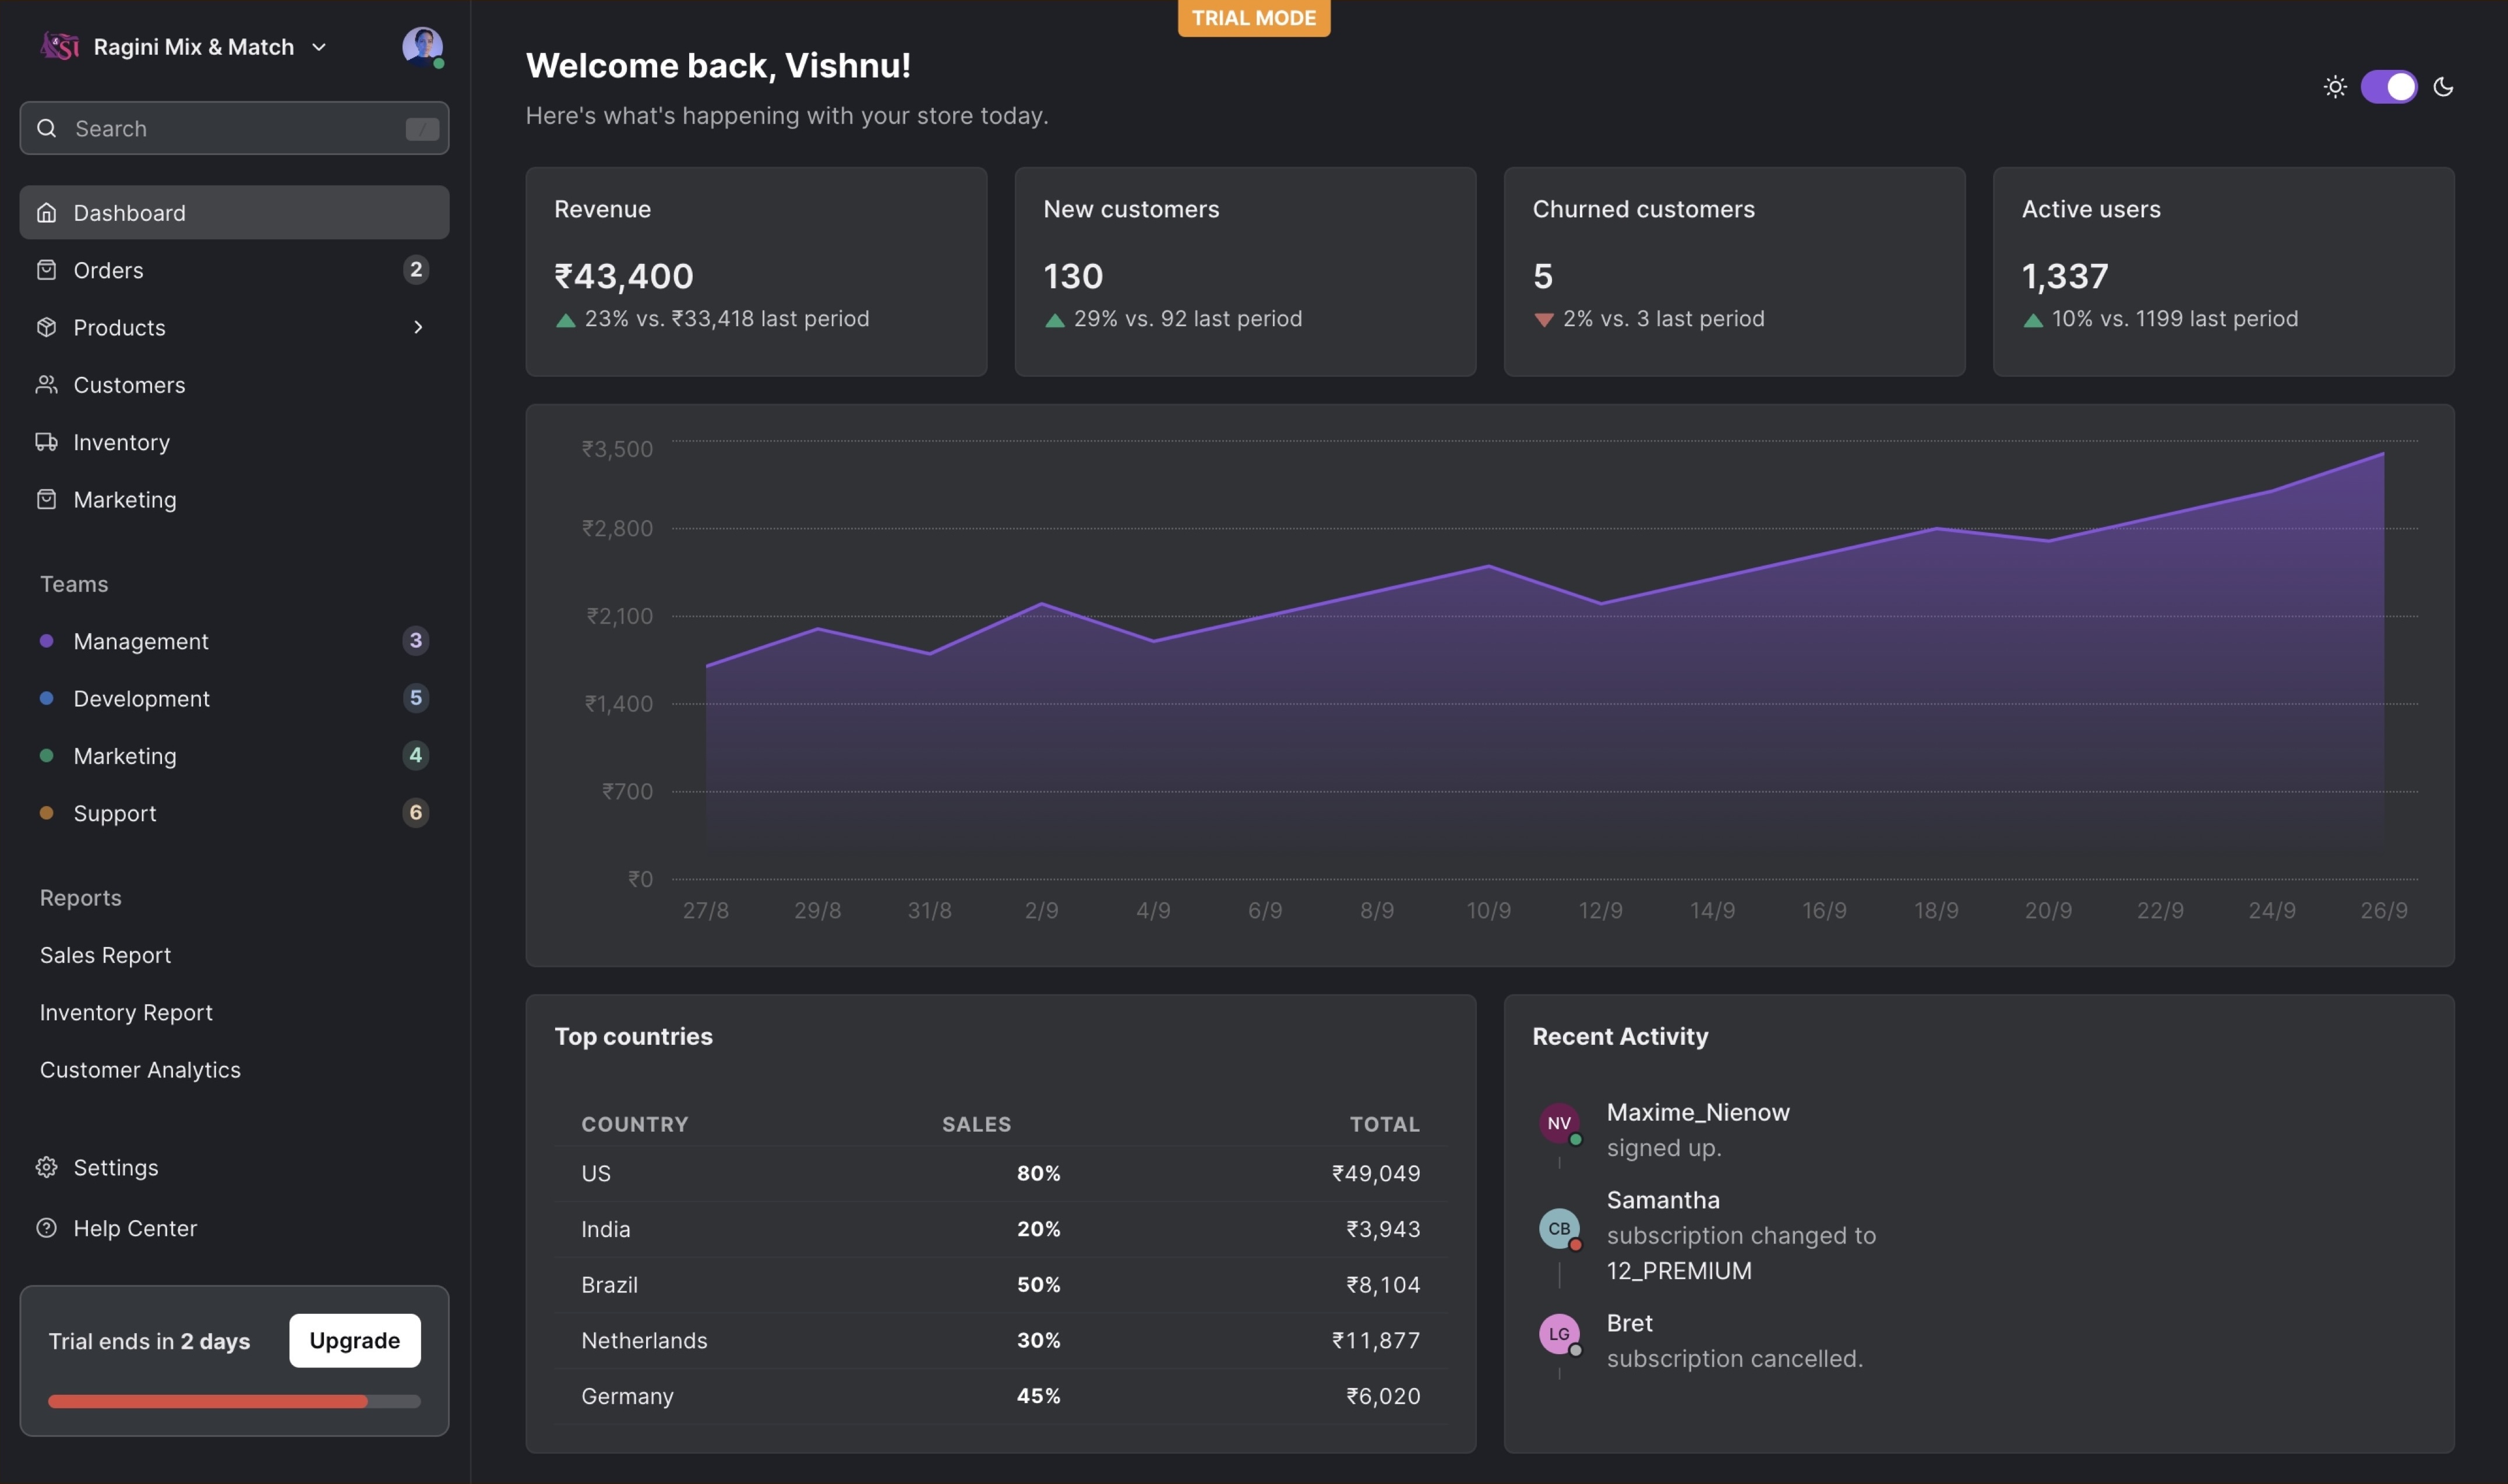This screenshot has width=2508, height=1484.
Task: Select the Netherlands row in Top countries
Action: tap(1001, 1340)
